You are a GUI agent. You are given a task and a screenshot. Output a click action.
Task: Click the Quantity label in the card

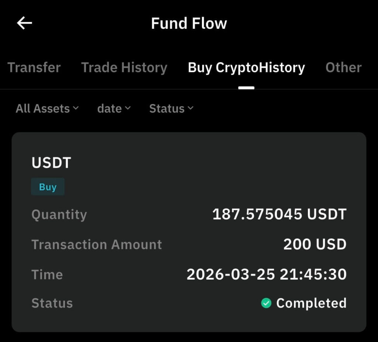(59, 214)
